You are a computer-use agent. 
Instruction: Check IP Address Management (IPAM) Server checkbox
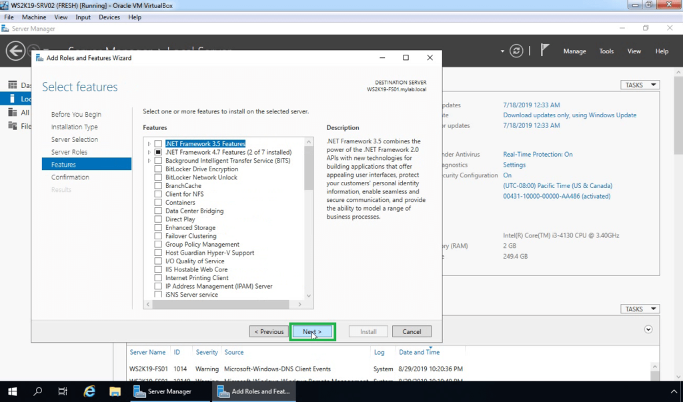click(158, 286)
